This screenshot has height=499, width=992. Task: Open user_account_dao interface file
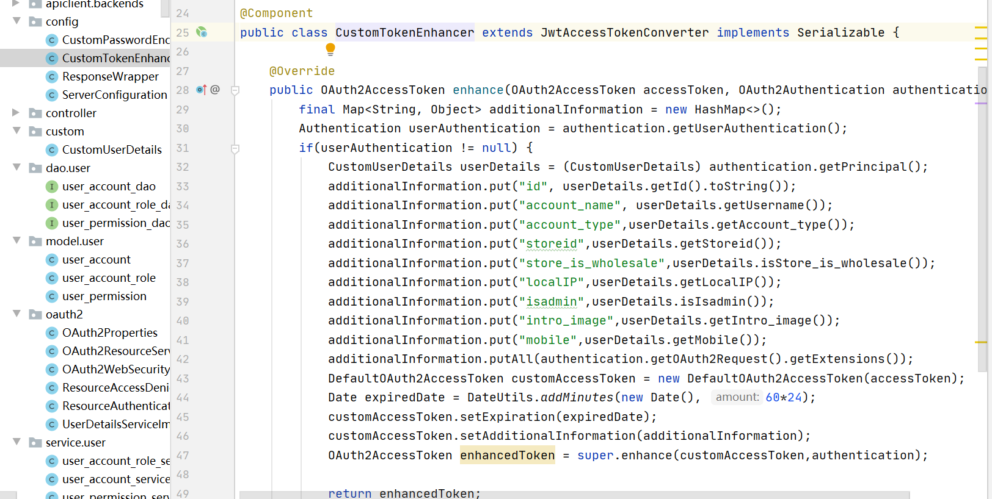(109, 186)
